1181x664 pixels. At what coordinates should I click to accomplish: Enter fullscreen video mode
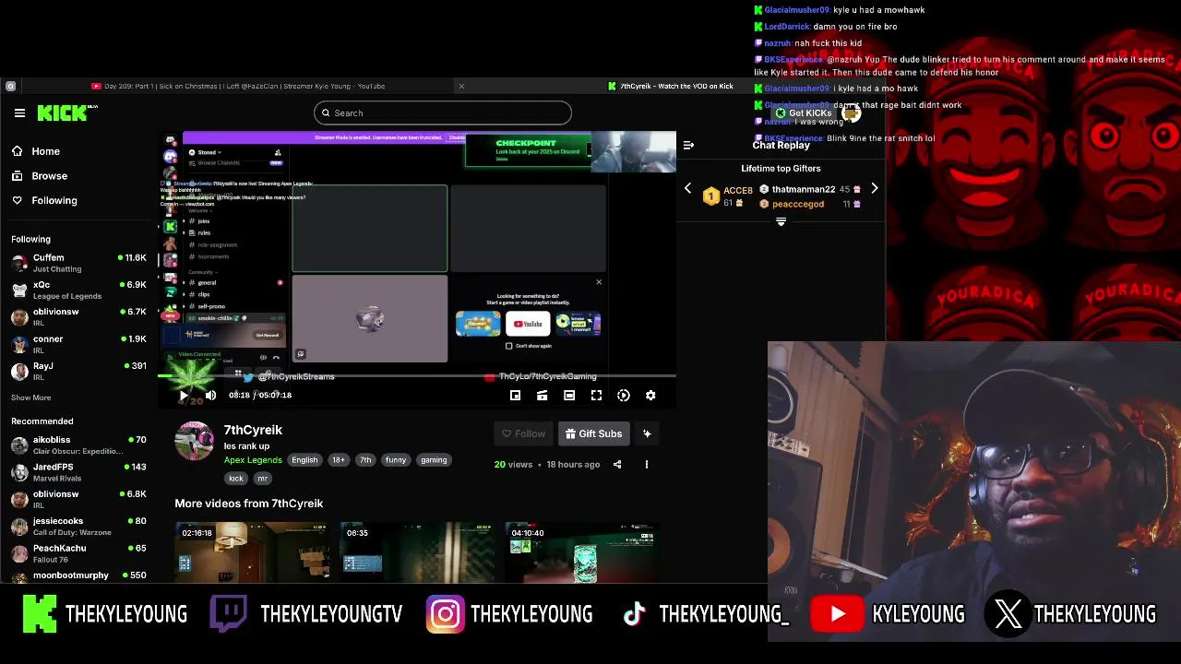596,396
